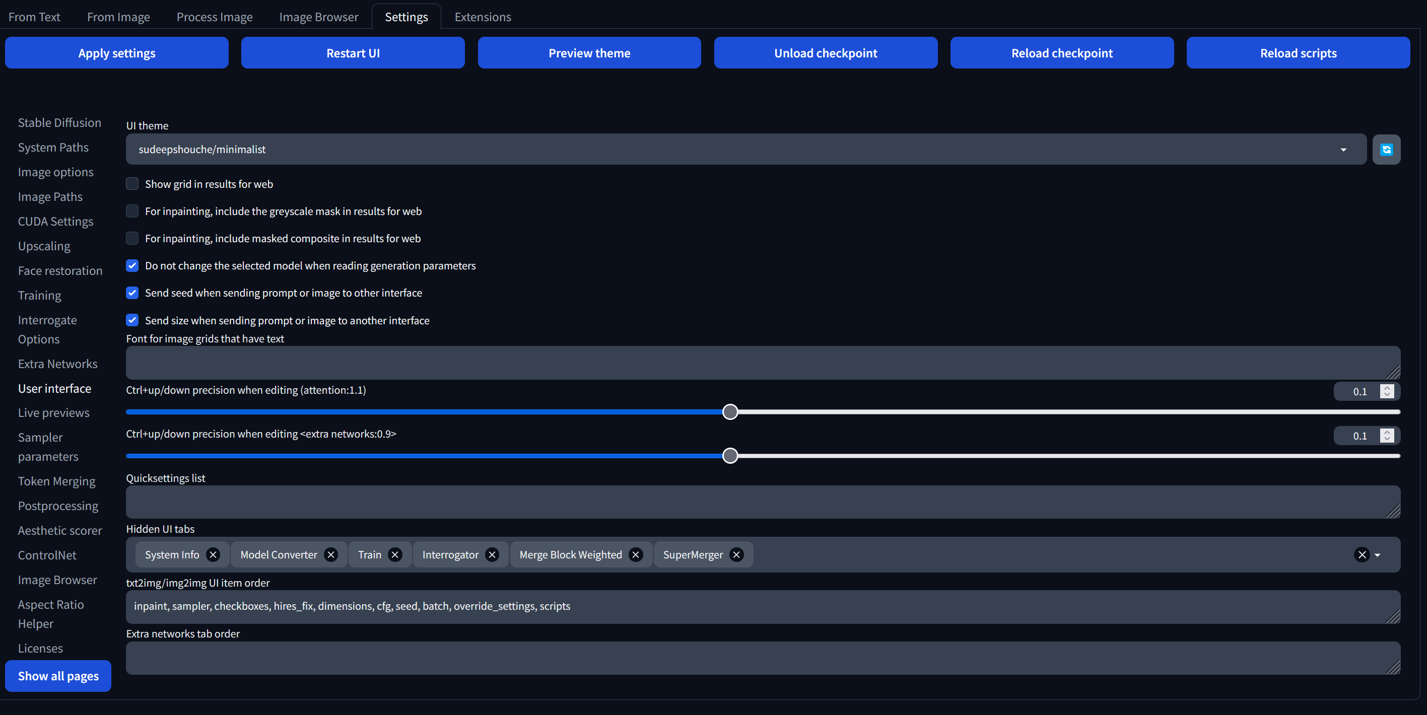
Task: Remove SuperMerger tag from hidden tabs
Action: [736, 554]
